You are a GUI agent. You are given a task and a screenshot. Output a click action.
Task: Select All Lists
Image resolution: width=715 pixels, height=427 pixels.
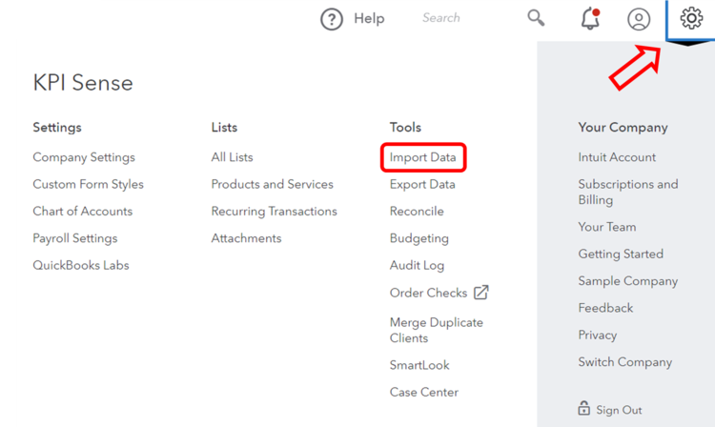click(232, 157)
